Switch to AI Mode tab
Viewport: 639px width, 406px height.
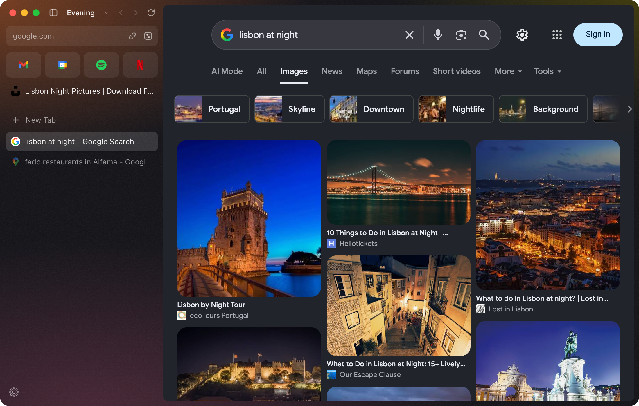coord(227,71)
